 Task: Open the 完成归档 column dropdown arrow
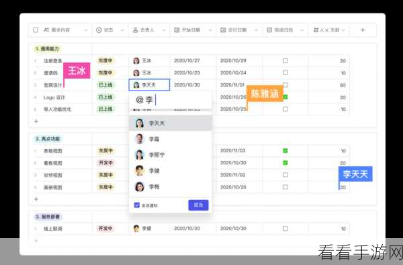[x=302, y=30]
